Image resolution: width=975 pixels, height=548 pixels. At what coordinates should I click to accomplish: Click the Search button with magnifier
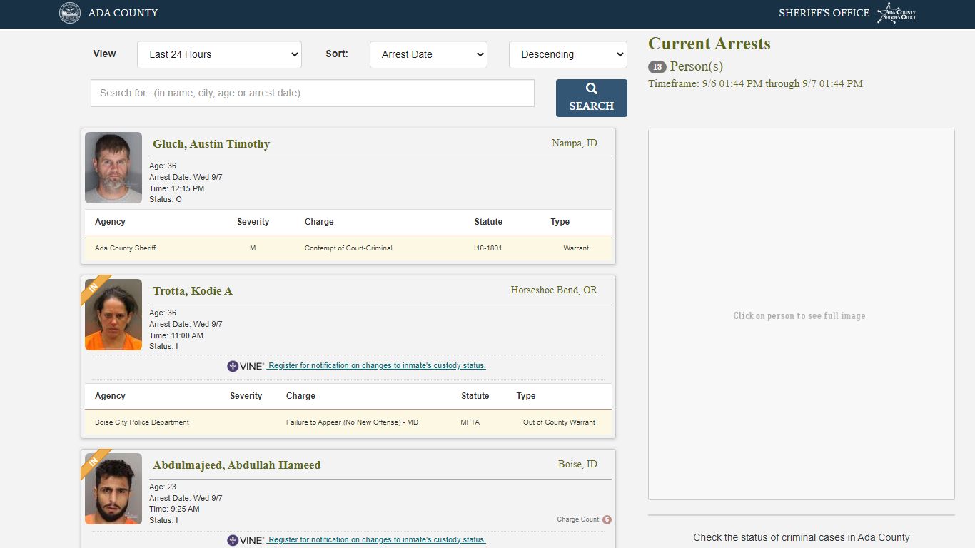point(592,98)
